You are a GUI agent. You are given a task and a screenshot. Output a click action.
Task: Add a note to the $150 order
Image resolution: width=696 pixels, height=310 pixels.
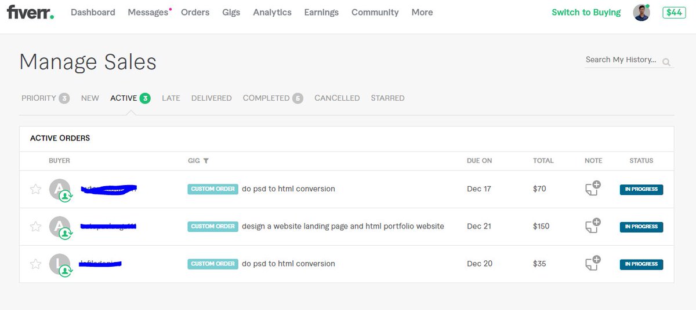(x=593, y=226)
